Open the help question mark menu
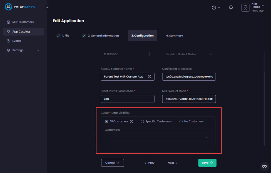The image size is (271, 173). click(214, 8)
